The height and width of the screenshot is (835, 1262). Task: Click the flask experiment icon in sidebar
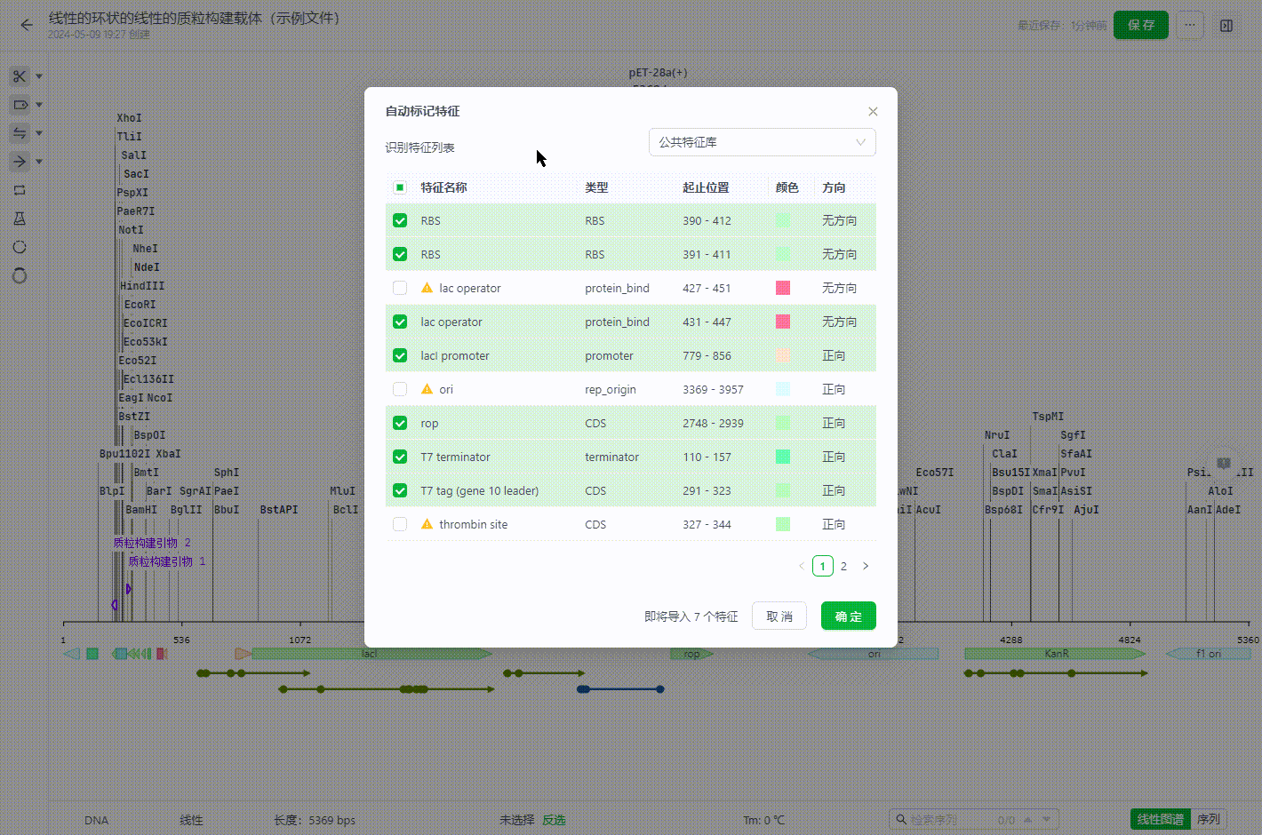pyautogui.click(x=20, y=219)
